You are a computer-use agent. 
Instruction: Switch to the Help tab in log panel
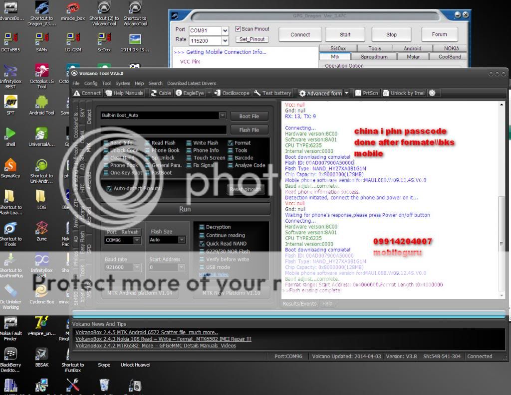tap(327, 303)
